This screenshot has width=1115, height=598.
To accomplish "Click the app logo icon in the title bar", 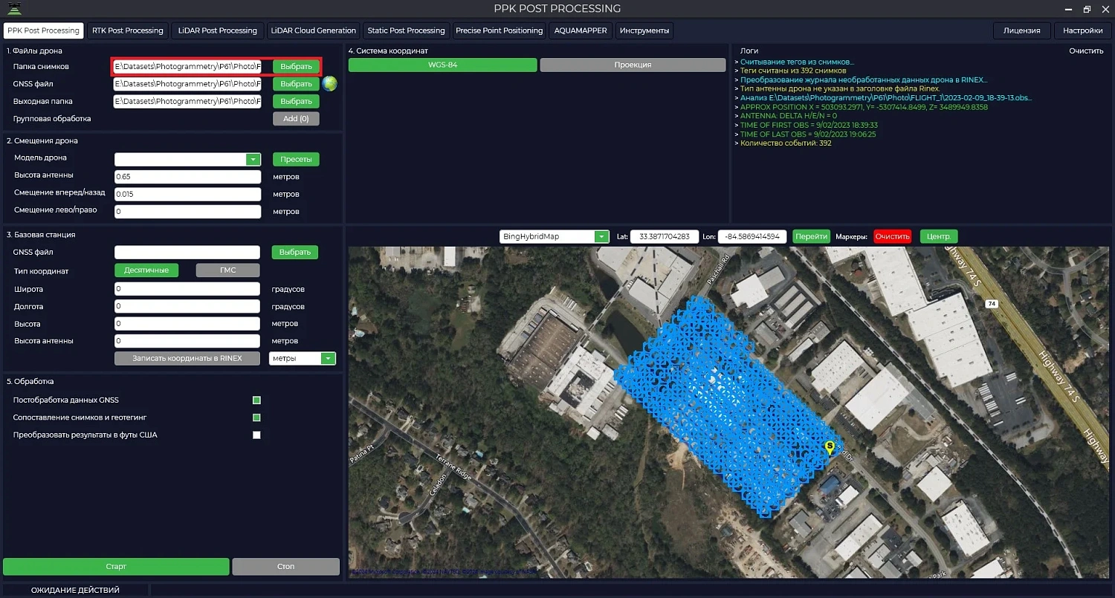I will click(x=14, y=9).
